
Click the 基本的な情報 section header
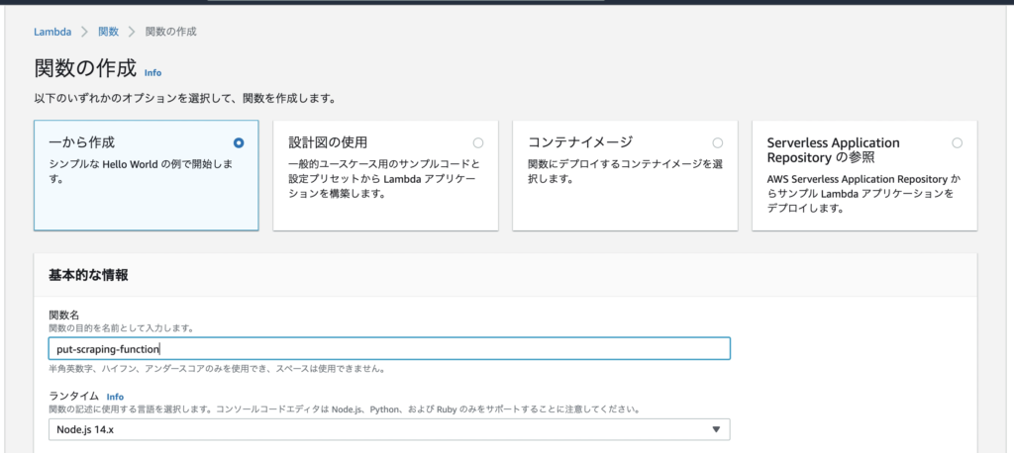88,275
